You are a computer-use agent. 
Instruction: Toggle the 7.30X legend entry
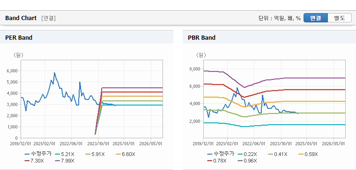pyautogui.click(x=34, y=161)
